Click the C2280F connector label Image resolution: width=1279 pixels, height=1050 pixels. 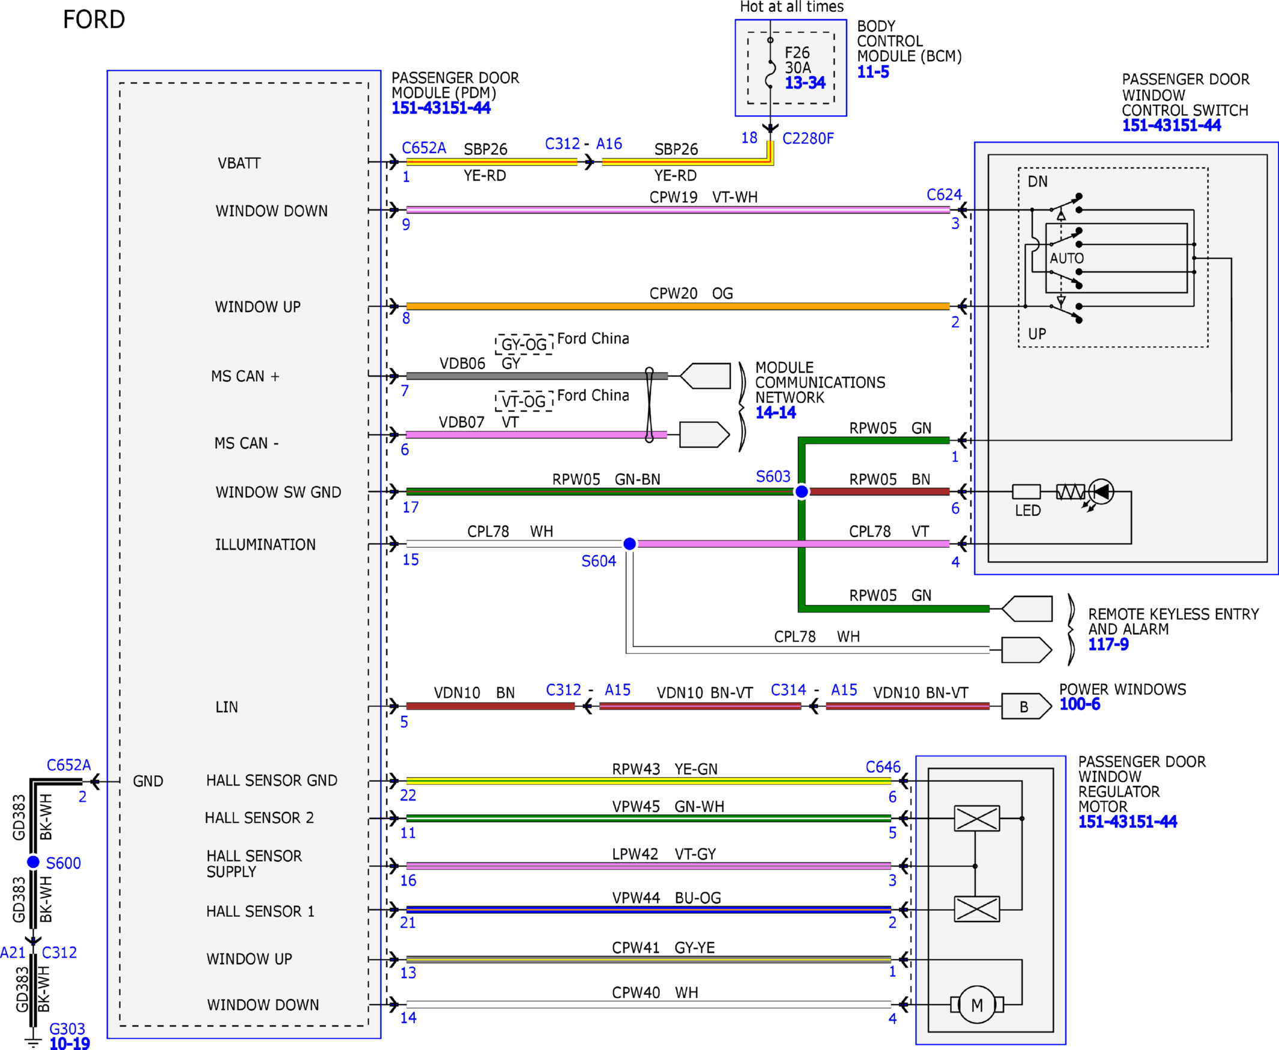click(808, 139)
